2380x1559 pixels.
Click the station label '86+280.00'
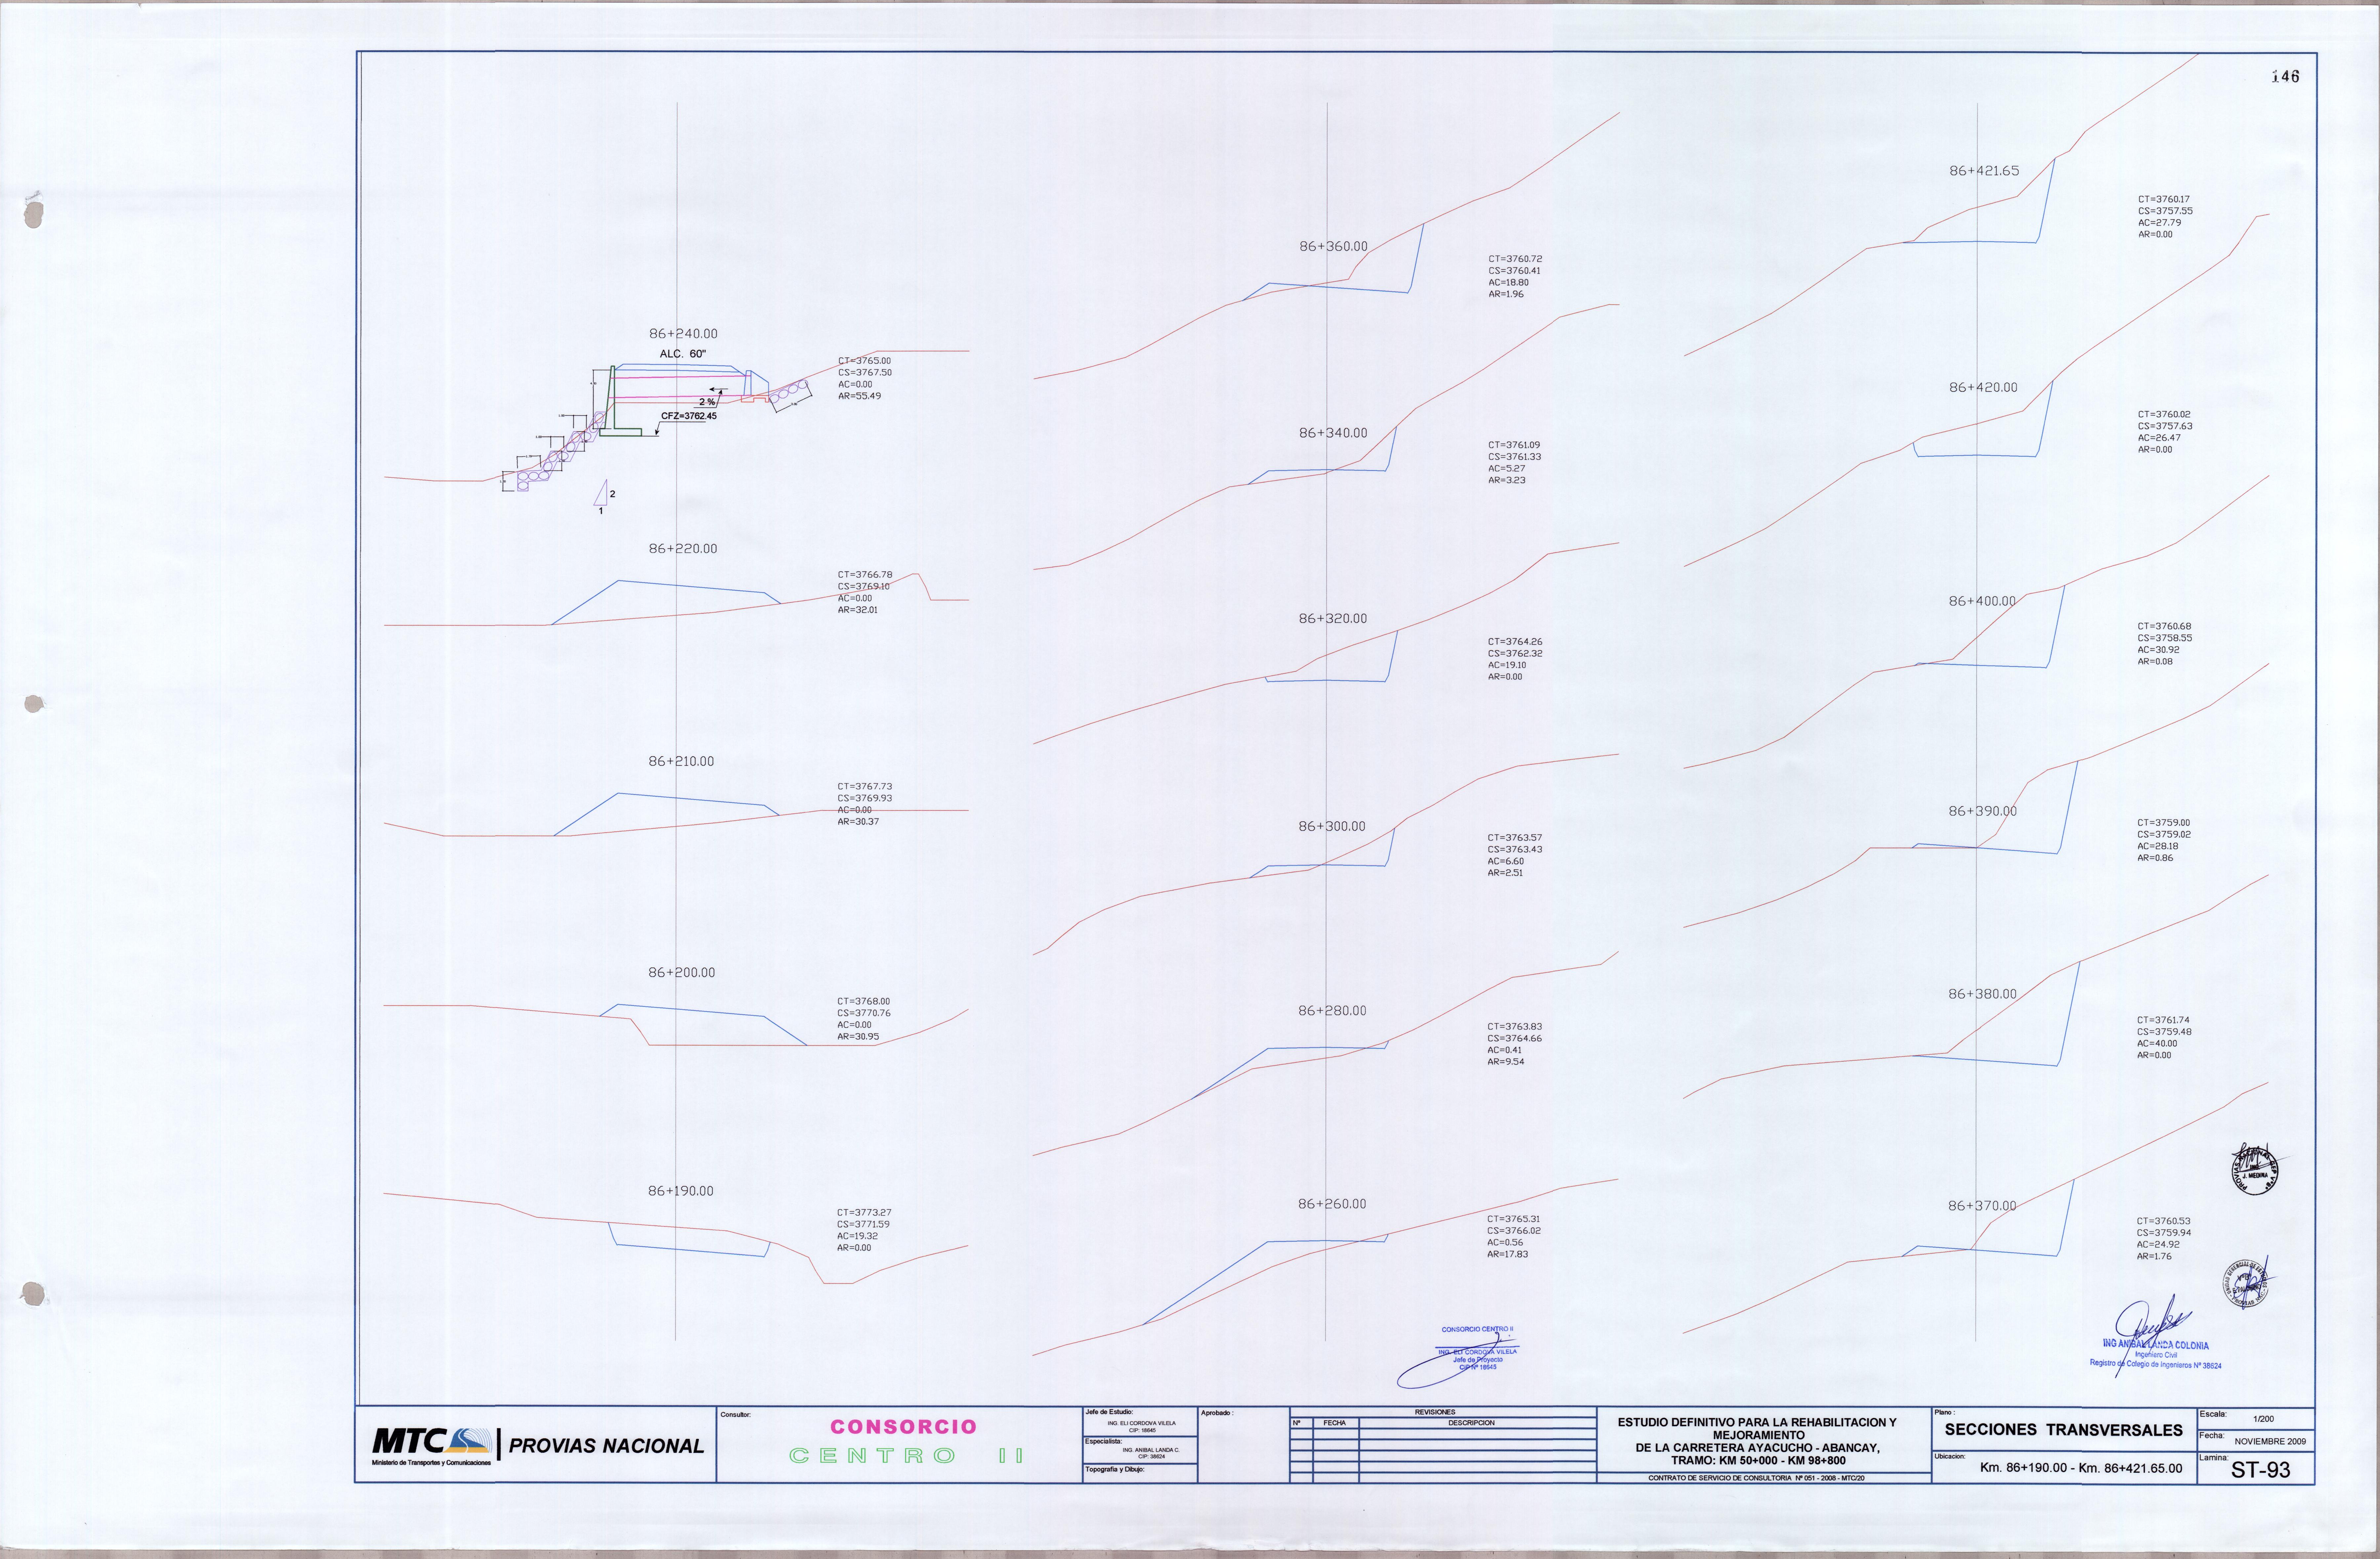pos(1332,1011)
